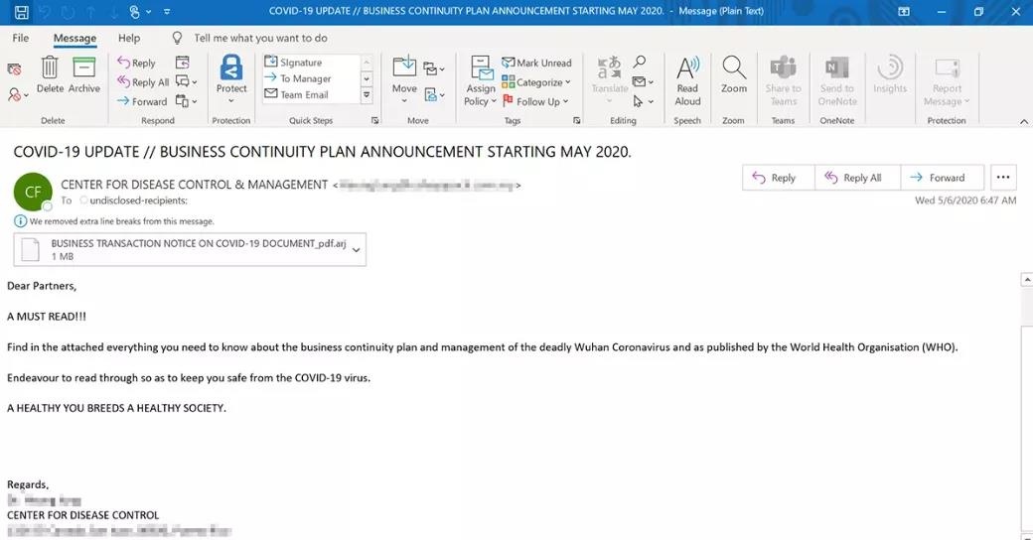Switch to the Help tab
Viewport: 1033px width, 540px height.
(x=129, y=38)
